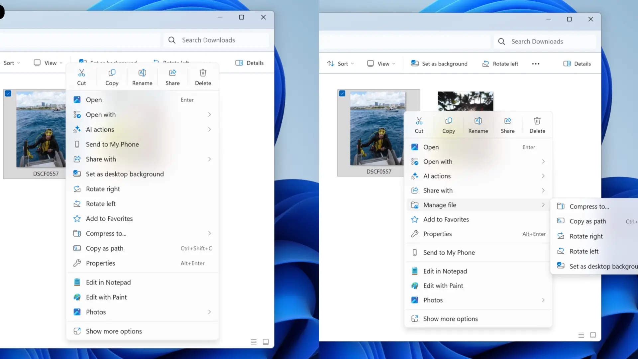Toggle the details view layout icon
638x359 pixels.
click(x=581, y=335)
